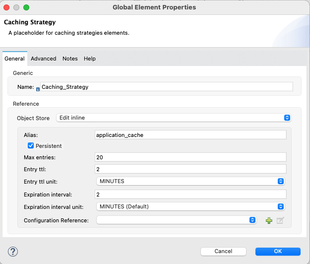Click the edit configuration reference icon

280,220
